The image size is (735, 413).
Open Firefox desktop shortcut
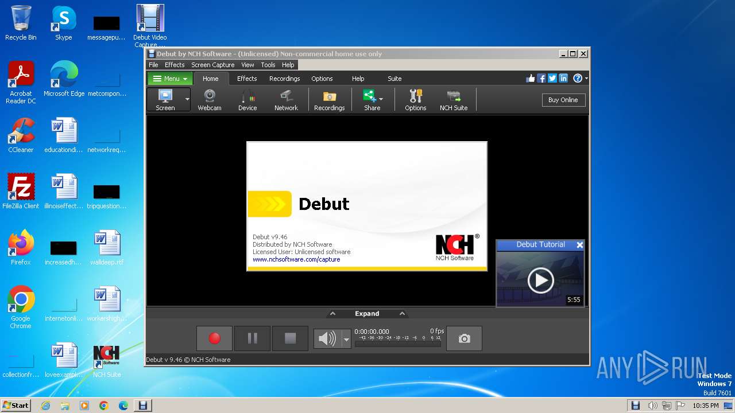pyautogui.click(x=21, y=248)
